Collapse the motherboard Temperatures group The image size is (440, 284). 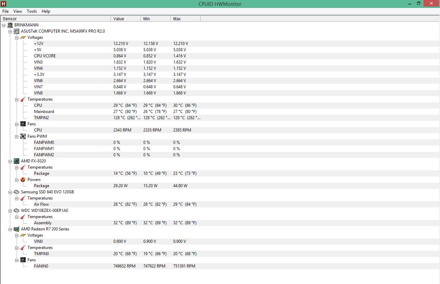coord(17,99)
